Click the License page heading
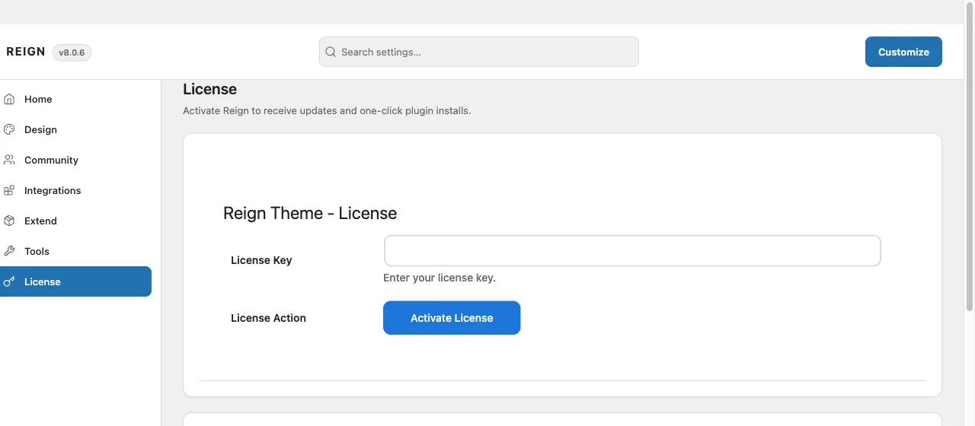Image resolution: width=975 pixels, height=426 pixels. (x=210, y=89)
